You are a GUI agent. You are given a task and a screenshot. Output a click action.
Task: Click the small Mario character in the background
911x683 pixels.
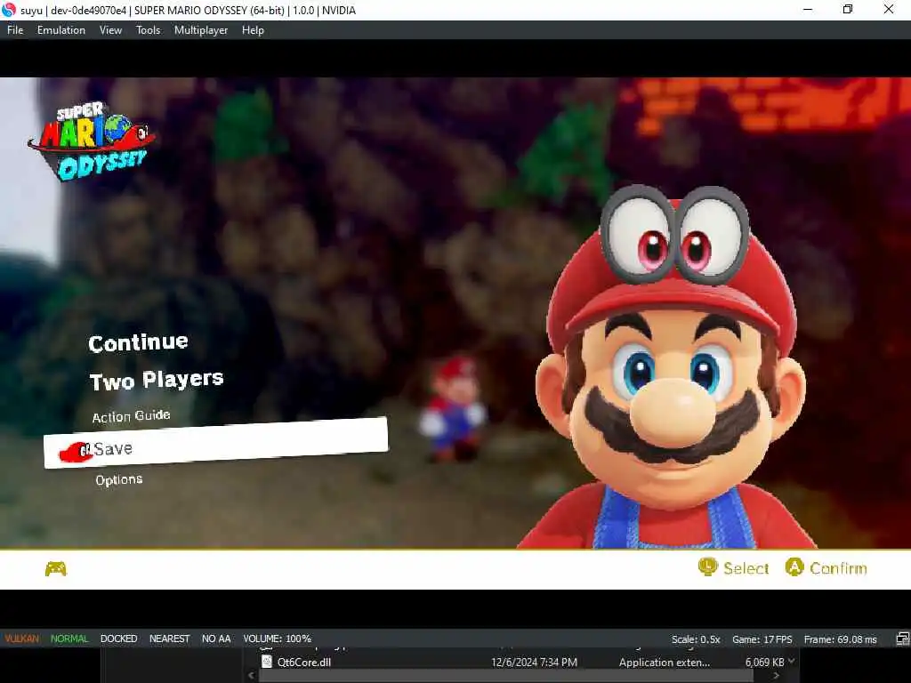pyautogui.click(x=454, y=407)
